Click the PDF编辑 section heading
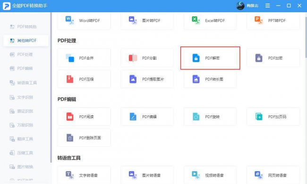Screen dimensions: 307x184 click(x=67, y=99)
